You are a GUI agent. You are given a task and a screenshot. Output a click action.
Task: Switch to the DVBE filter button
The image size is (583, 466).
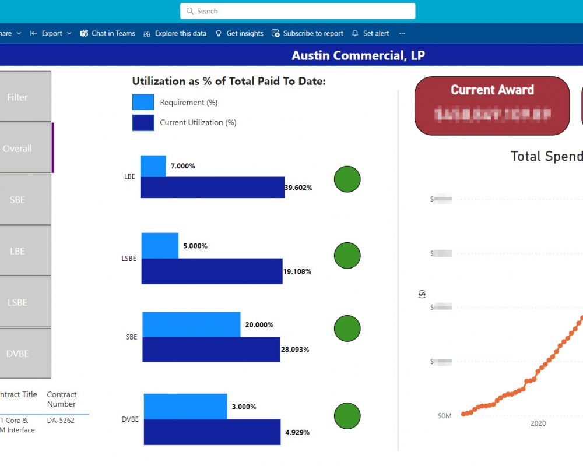[x=25, y=353]
